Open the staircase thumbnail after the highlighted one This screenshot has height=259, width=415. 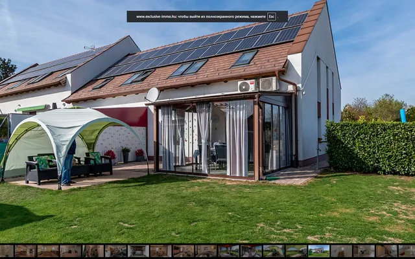click(342, 251)
